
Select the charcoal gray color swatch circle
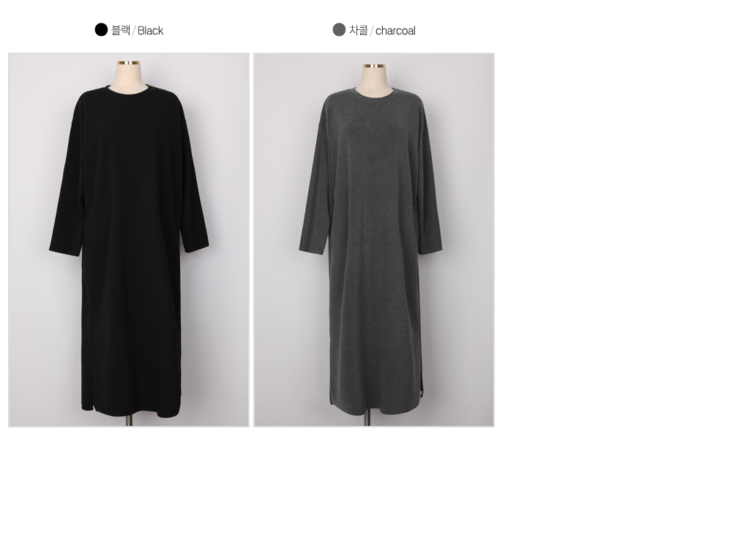(339, 30)
